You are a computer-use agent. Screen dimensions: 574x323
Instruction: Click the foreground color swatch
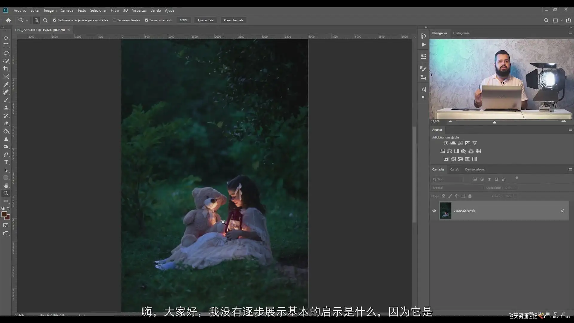[4, 214]
